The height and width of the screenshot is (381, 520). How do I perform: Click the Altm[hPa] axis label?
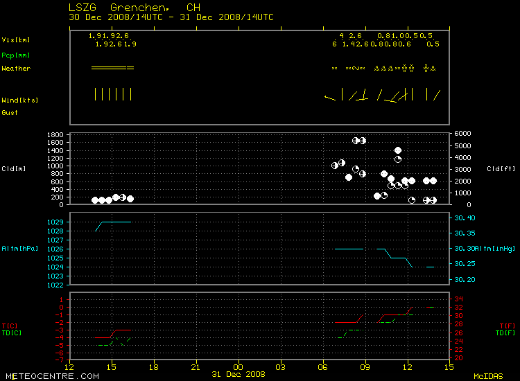(19, 248)
